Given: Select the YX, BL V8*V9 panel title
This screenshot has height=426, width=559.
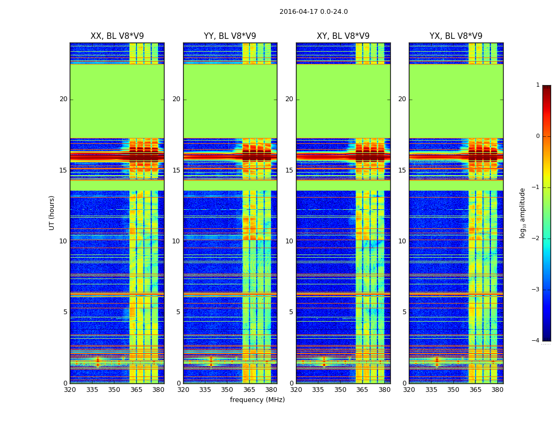Looking at the screenshot, I should click(456, 36).
